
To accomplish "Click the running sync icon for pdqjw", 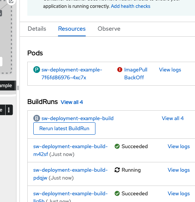I will pyautogui.click(x=117, y=170).
